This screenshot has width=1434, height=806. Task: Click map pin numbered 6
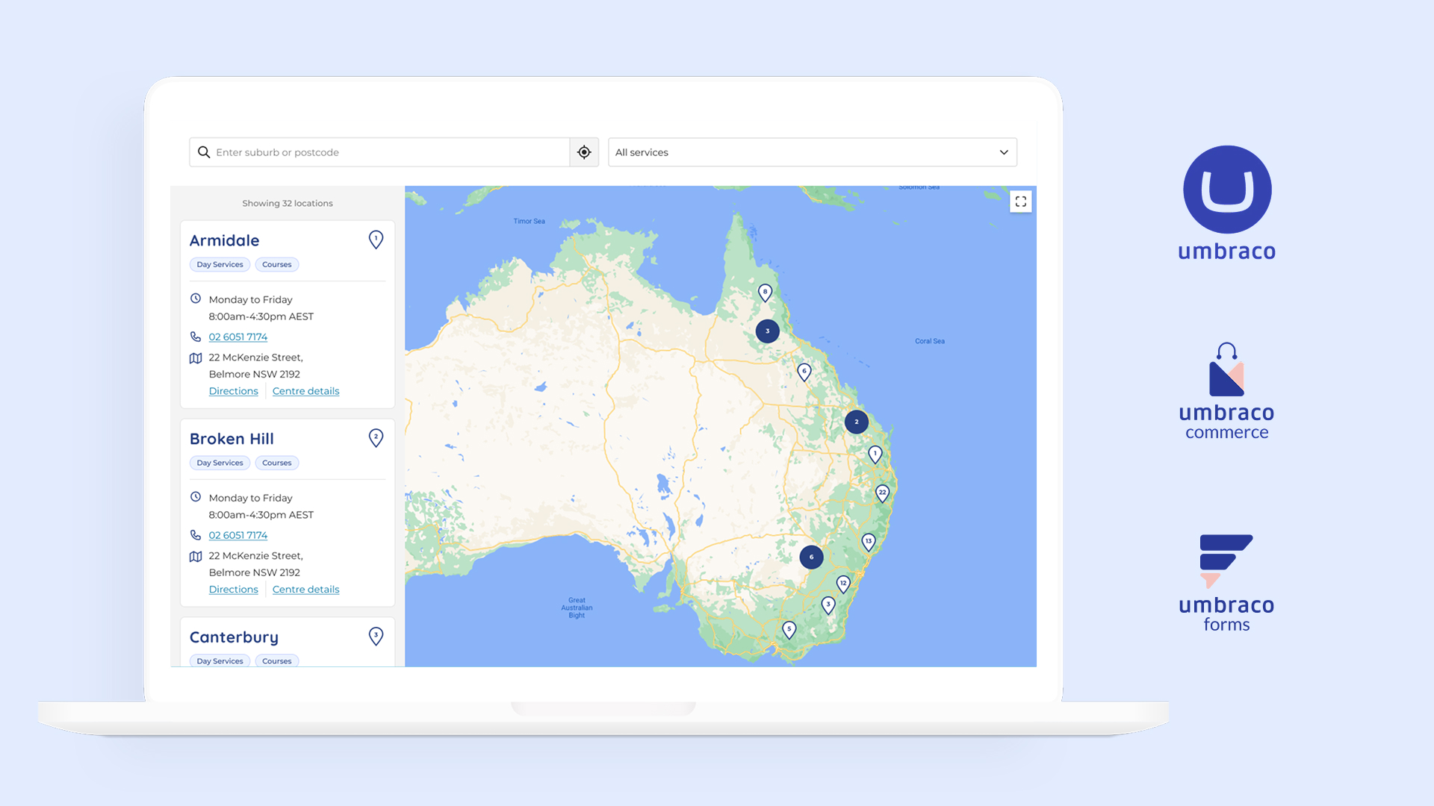pyautogui.click(x=804, y=372)
